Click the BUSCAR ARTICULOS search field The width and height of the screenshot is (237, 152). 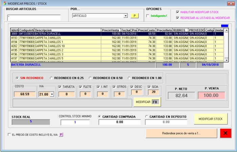point(33,18)
